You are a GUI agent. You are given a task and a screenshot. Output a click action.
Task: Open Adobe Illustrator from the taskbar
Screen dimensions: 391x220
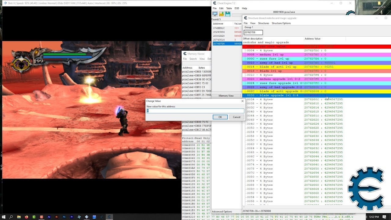click(x=57, y=217)
